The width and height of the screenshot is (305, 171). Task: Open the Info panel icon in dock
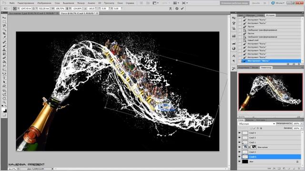coord(234,48)
